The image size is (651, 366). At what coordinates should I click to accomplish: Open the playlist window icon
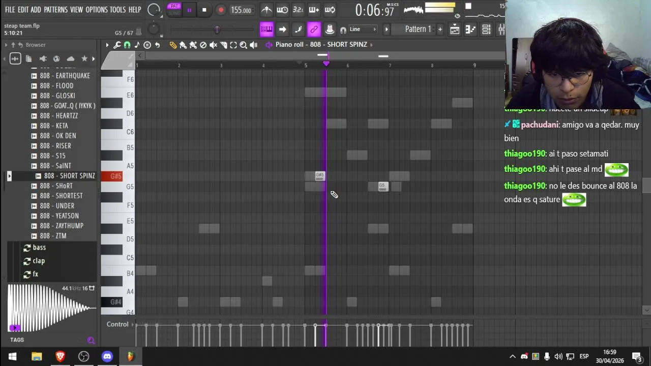[x=455, y=29]
